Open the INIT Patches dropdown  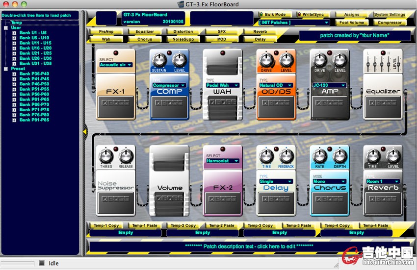(x=294, y=23)
